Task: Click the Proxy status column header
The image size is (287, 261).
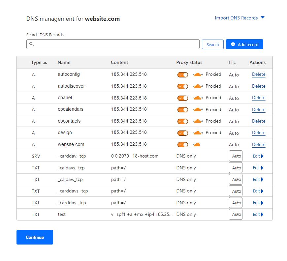Action: coord(189,62)
